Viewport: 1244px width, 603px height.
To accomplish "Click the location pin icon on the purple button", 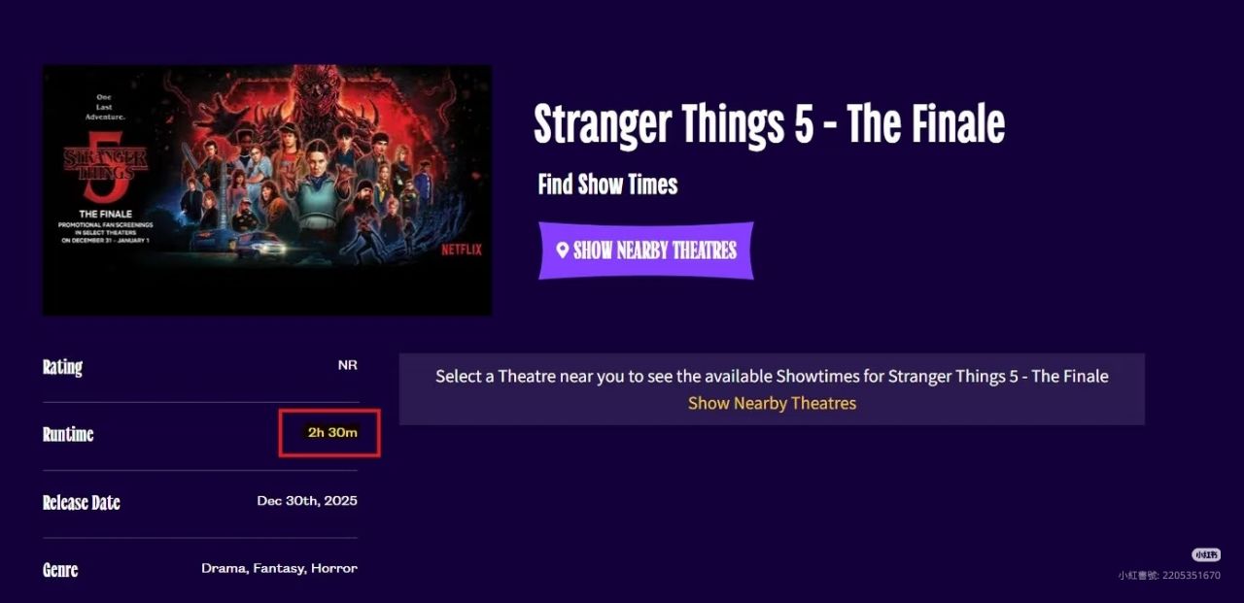I will tap(562, 251).
